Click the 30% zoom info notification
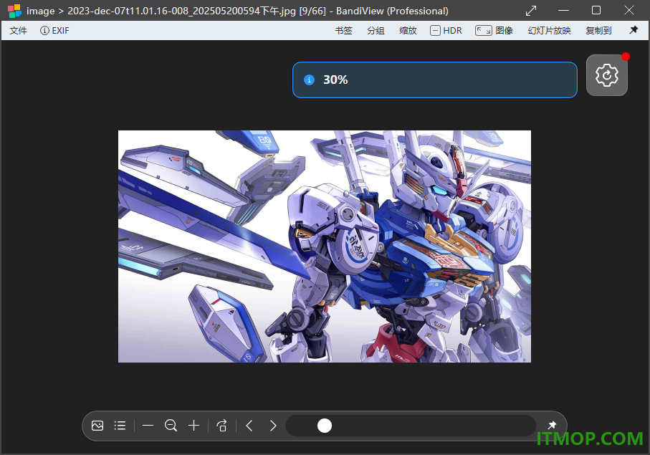Screen dimensions: 650x455 point(435,80)
